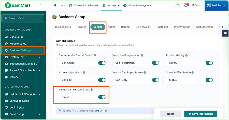Switch to the Business Info tab

63,27
